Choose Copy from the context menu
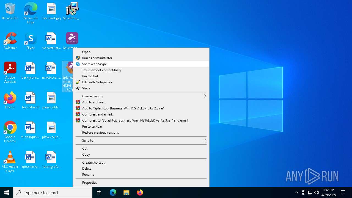The height and width of the screenshot is (198, 352). 141,155
